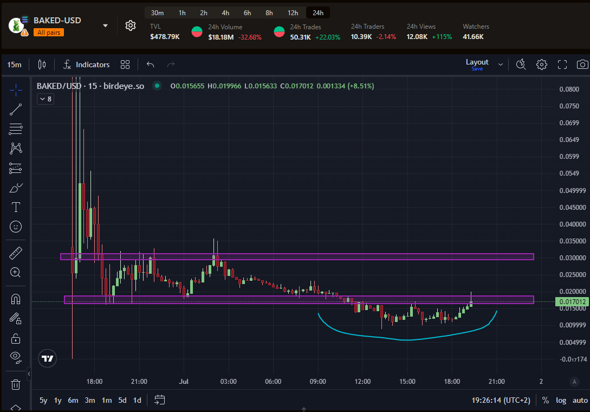This screenshot has height=412, width=590.
Task: Undo the last chart action
Action: pos(150,64)
